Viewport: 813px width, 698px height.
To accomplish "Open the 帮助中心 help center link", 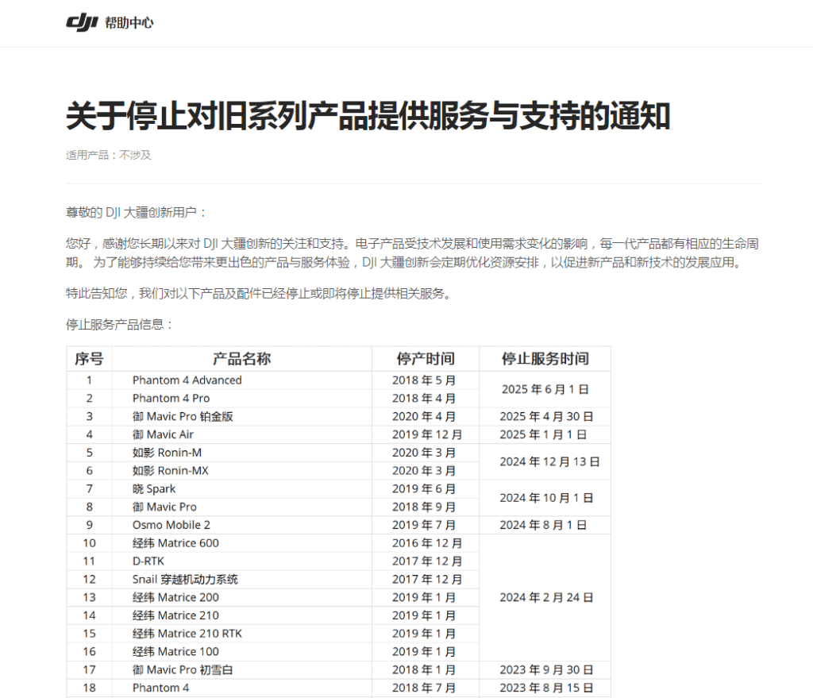I will pos(129,23).
